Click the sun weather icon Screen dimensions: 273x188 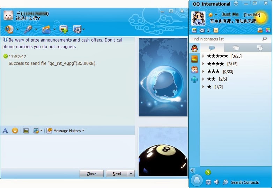261,17
